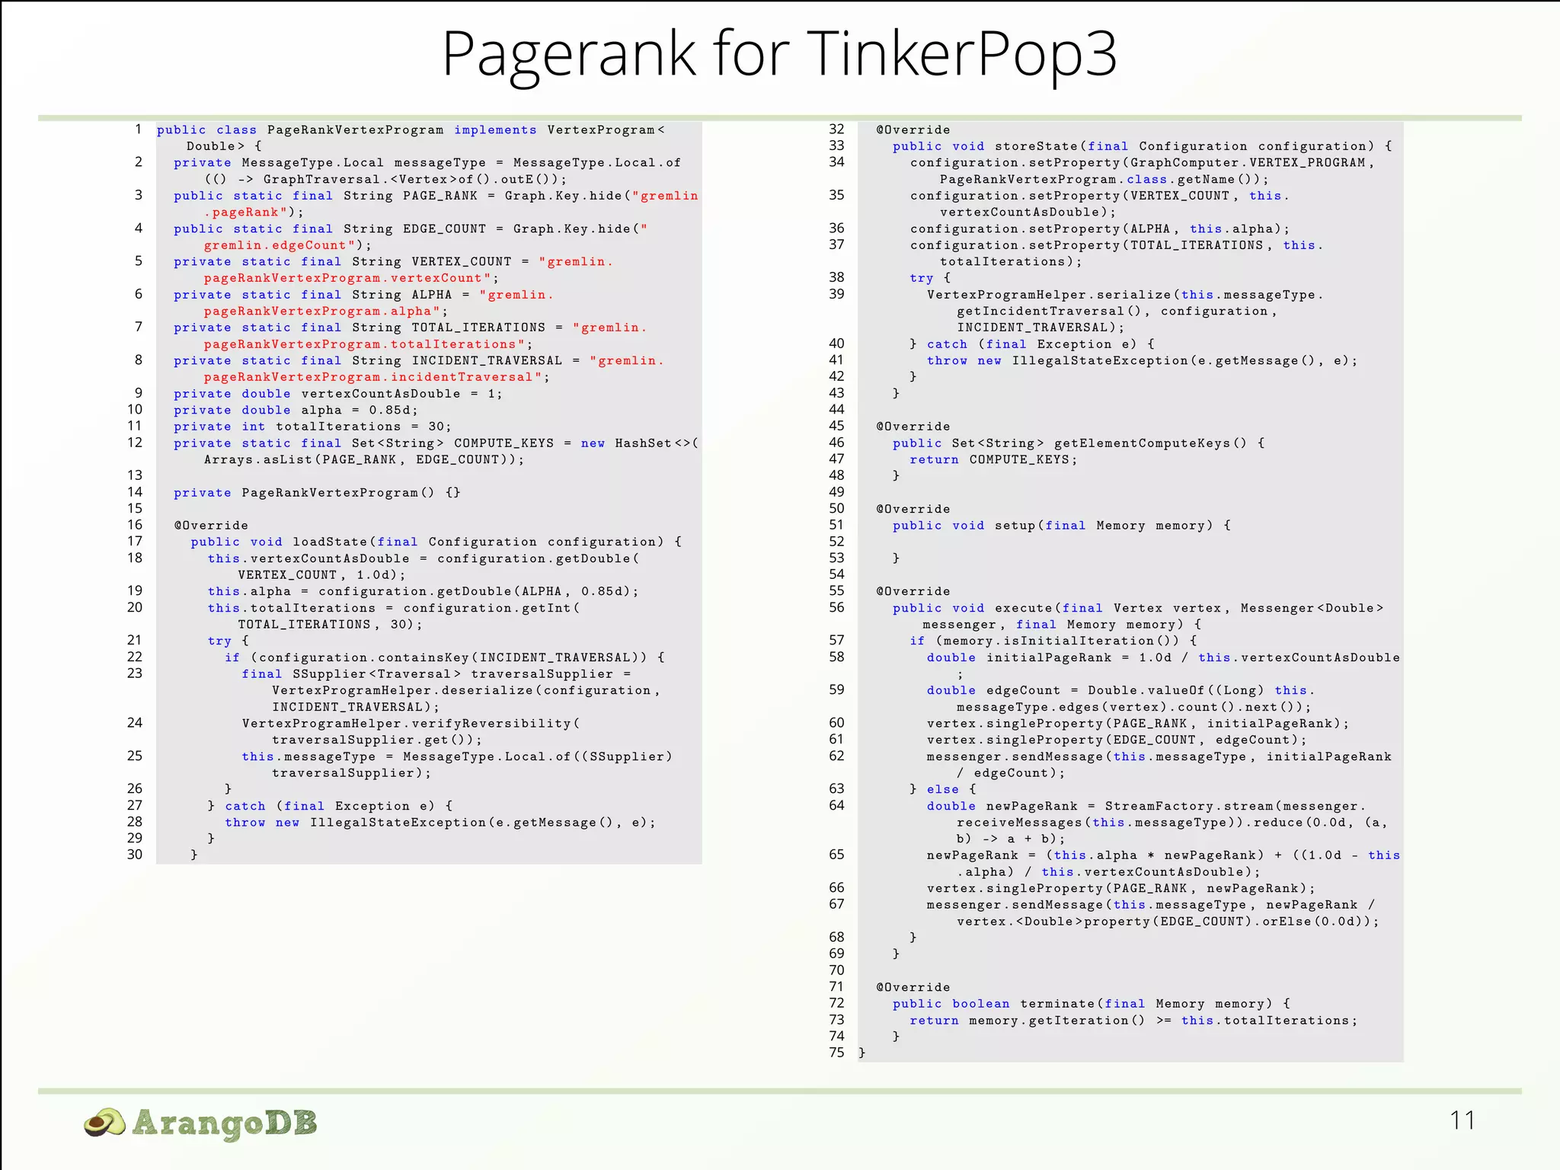The width and height of the screenshot is (1560, 1170).
Task: Click the 'double initialPageRank' declaration on line 58
Action: pyautogui.click(x=1163, y=665)
